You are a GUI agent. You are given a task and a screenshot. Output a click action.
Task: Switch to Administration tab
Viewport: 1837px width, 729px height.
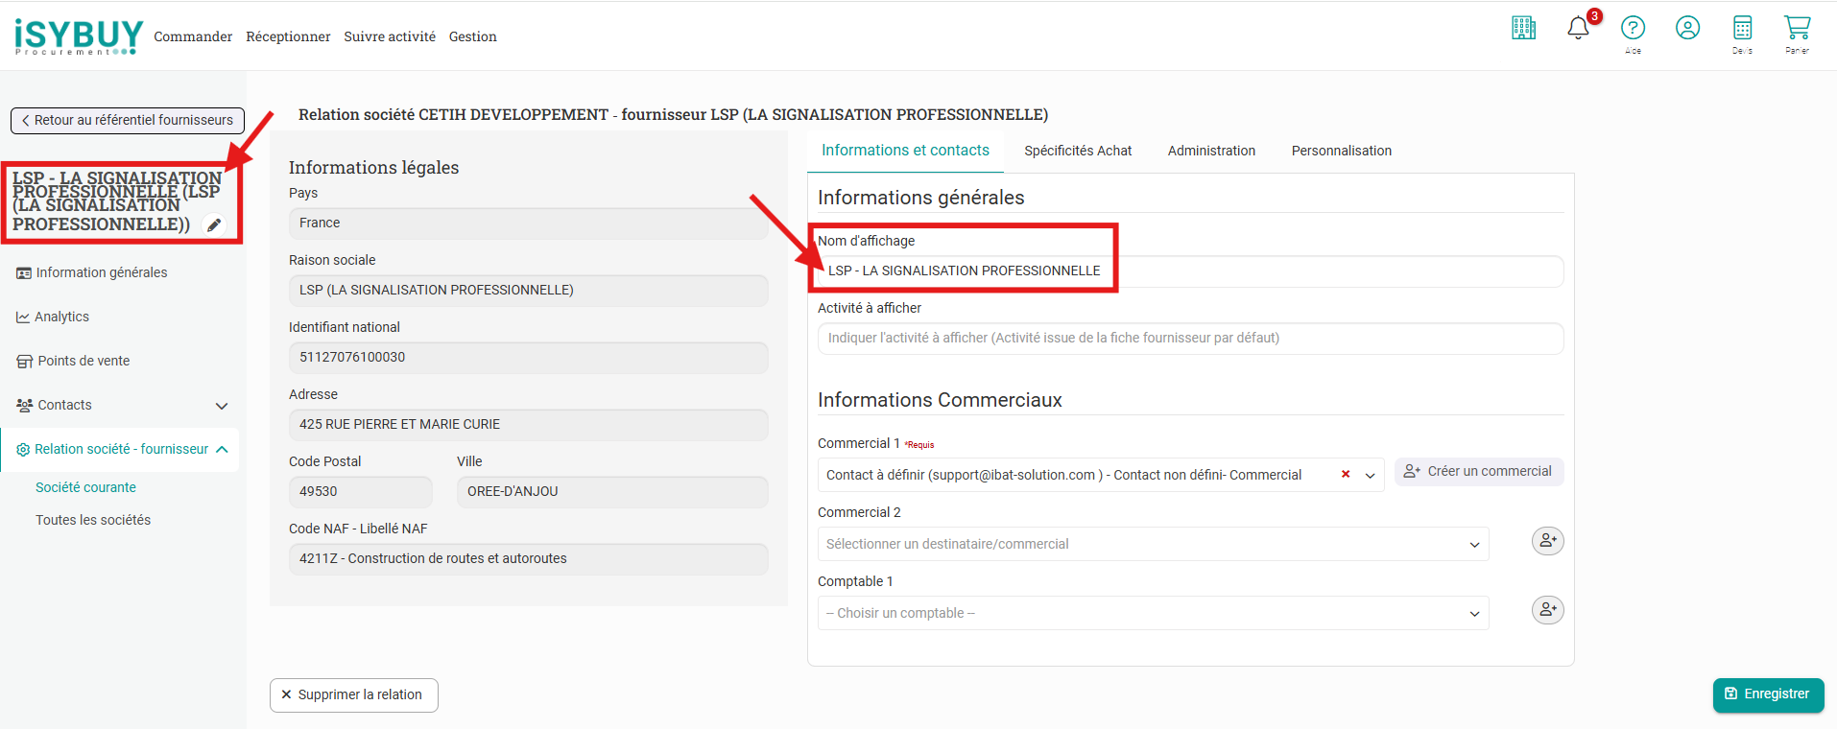pyautogui.click(x=1211, y=151)
